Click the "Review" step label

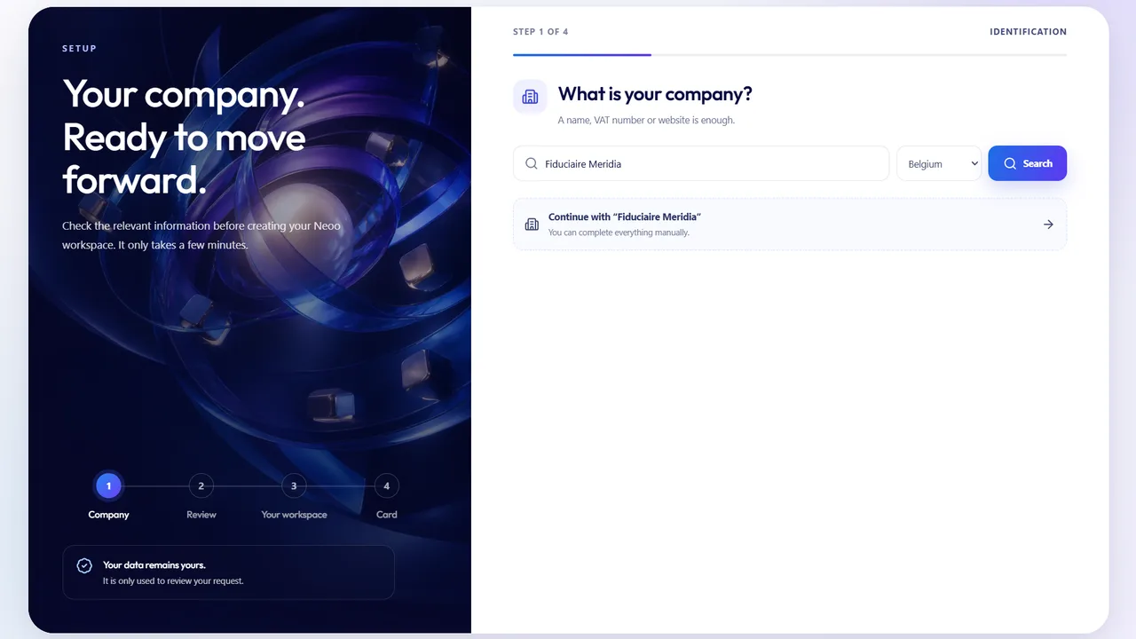tap(201, 515)
